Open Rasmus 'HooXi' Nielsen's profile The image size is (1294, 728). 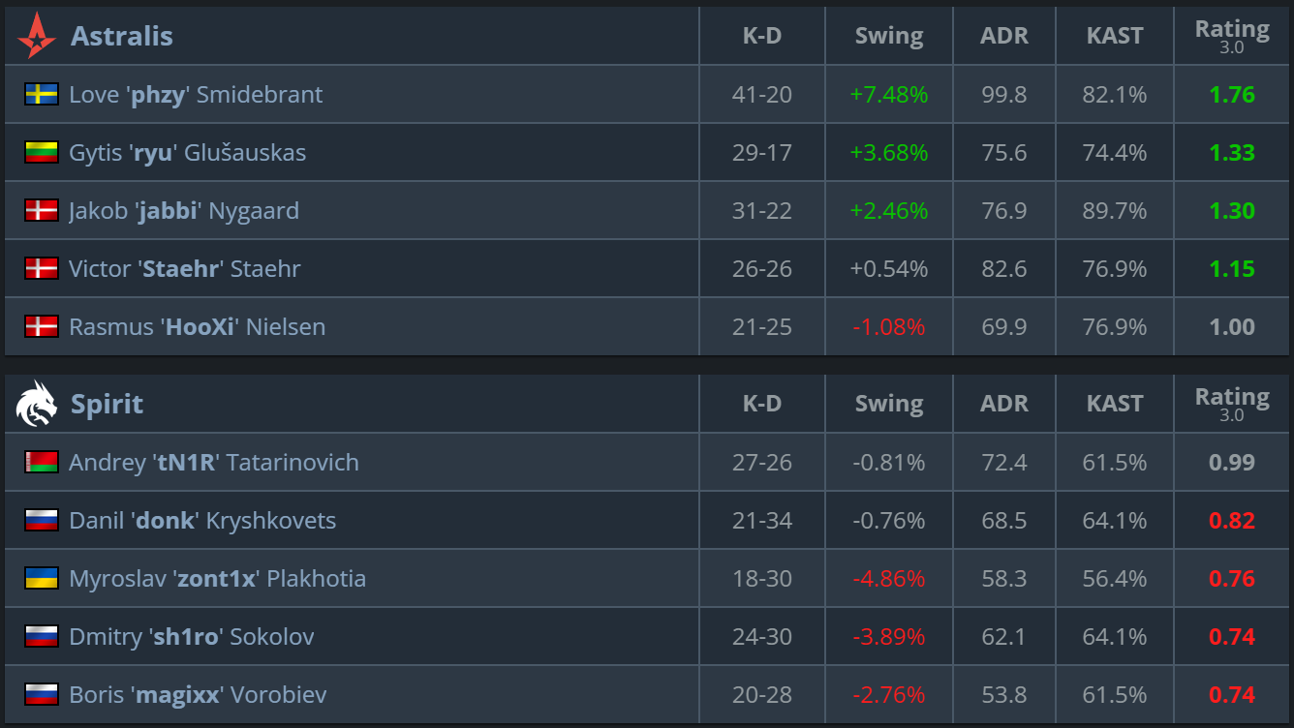pyautogui.click(x=197, y=326)
